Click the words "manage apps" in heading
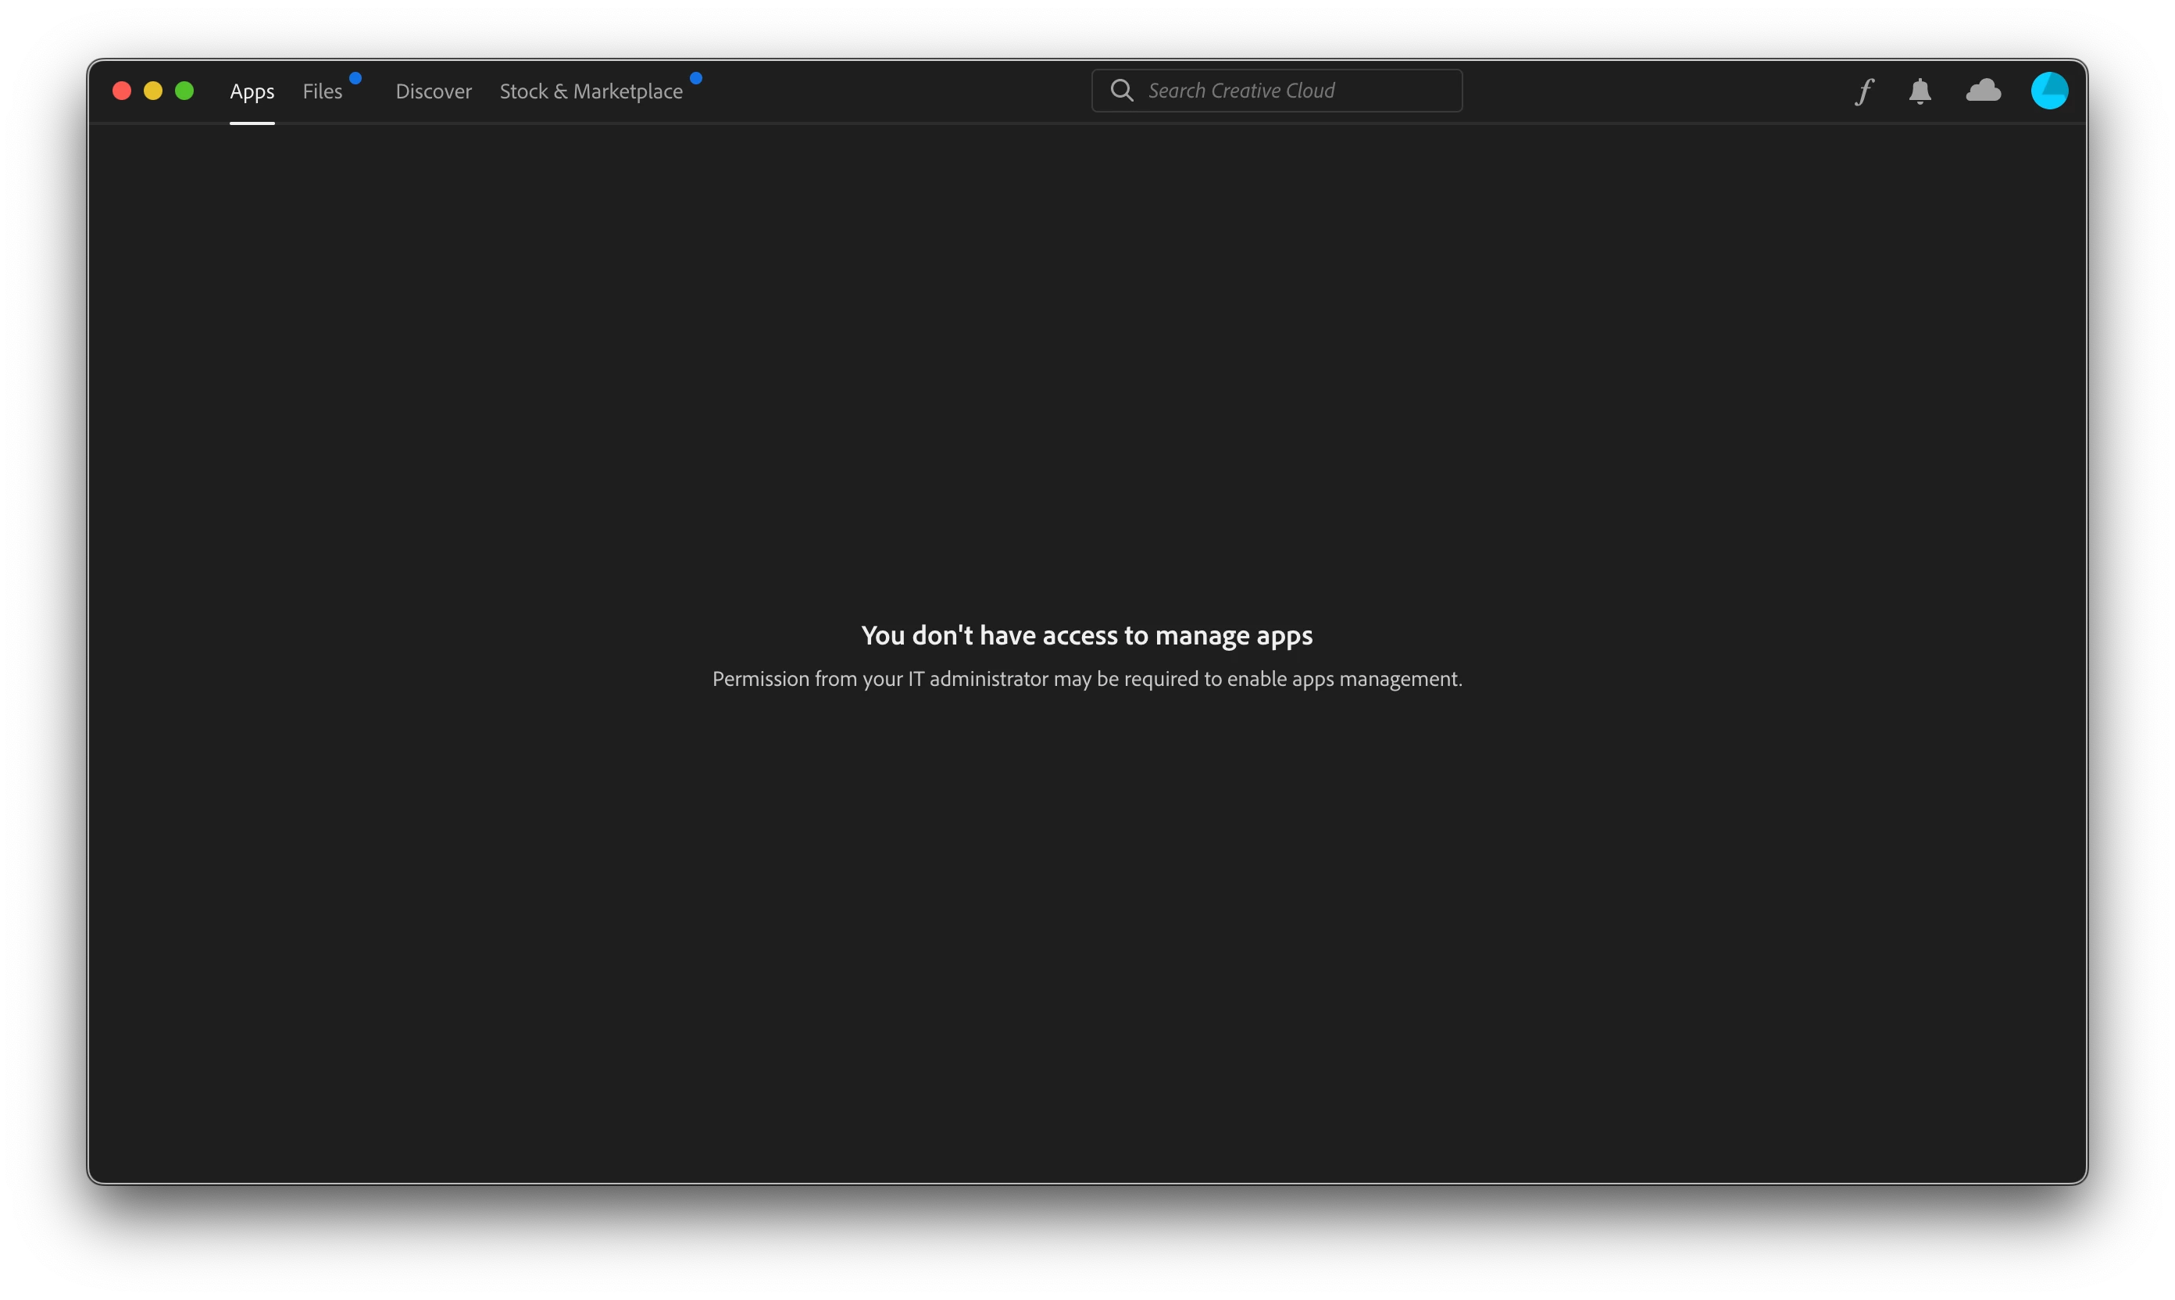The image size is (2175, 1300). [1234, 636]
